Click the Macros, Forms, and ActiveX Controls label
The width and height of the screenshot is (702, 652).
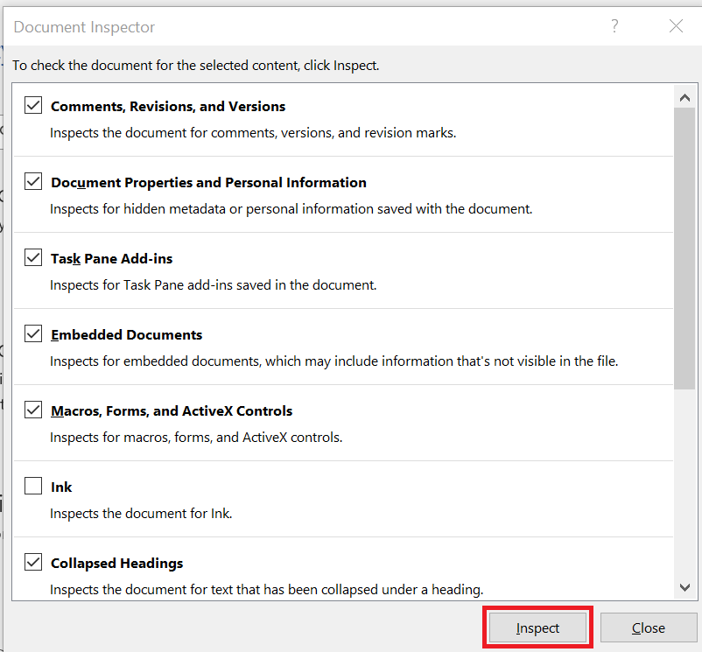pyautogui.click(x=172, y=411)
